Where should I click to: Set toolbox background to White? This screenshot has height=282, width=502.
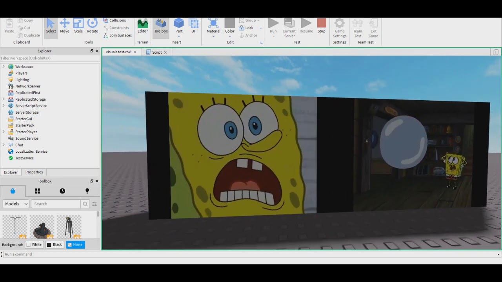pyautogui.click(x=34, y=245)
